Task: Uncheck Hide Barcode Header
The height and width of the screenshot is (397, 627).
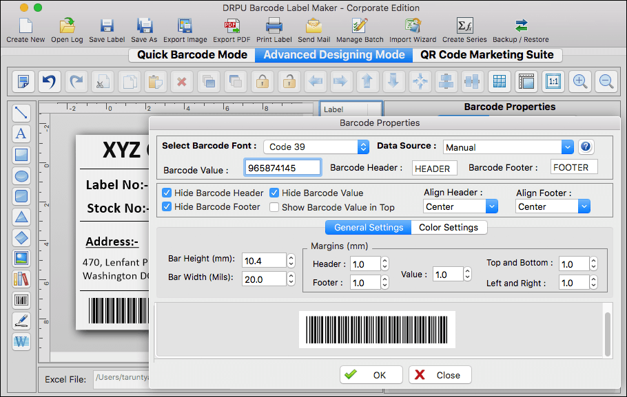Action: tap(167, 193)
